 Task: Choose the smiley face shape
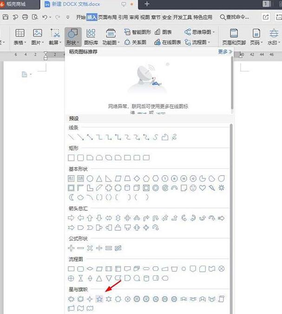pyautogui.click(x=193, y=188)
